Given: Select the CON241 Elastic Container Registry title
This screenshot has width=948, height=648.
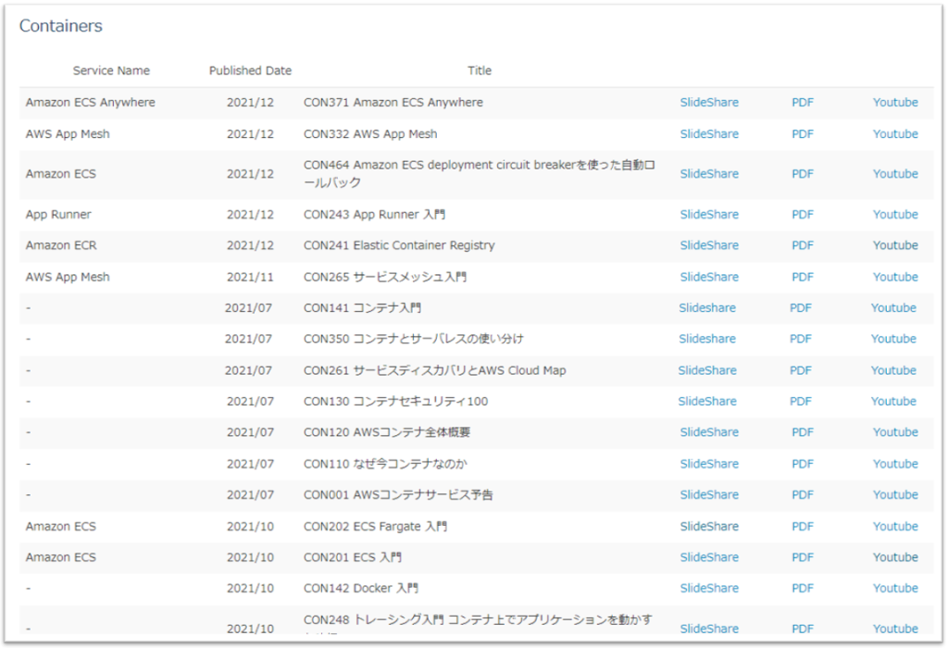Looking at the screenshot, I should click(x=399, y=244).
